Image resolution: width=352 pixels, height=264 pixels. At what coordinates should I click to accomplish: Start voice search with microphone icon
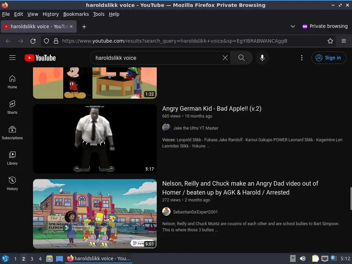click(262, 58)
